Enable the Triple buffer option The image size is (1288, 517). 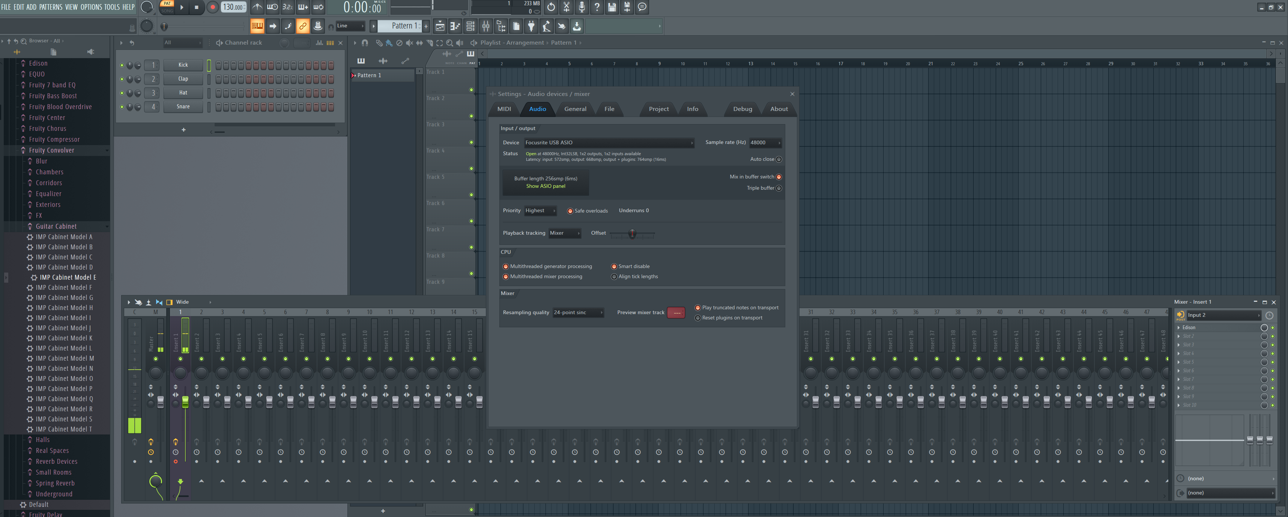tap(779, 188)
